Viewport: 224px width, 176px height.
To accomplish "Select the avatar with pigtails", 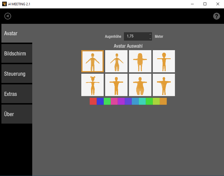I will pyautogui.click(x=93, y=85).
